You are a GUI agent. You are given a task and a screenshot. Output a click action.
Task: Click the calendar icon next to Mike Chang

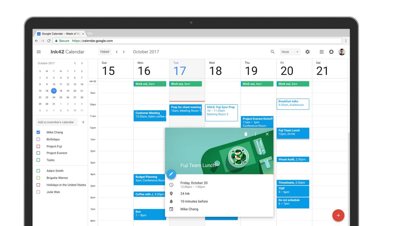pos(171,209)
